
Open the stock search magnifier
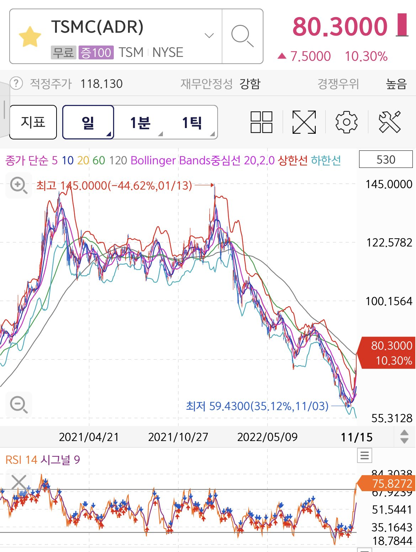(x=242, y=36)
